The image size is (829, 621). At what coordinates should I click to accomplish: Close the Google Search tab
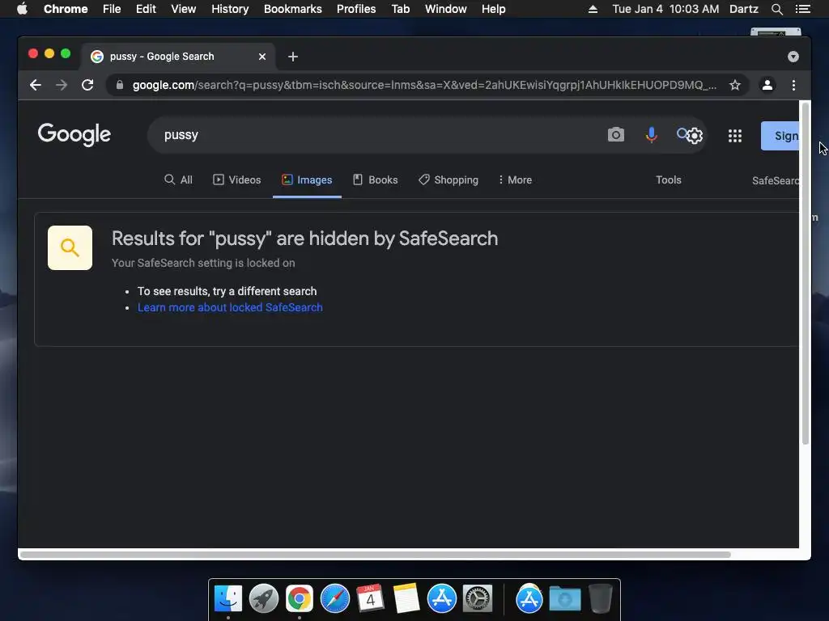[262, 57]
